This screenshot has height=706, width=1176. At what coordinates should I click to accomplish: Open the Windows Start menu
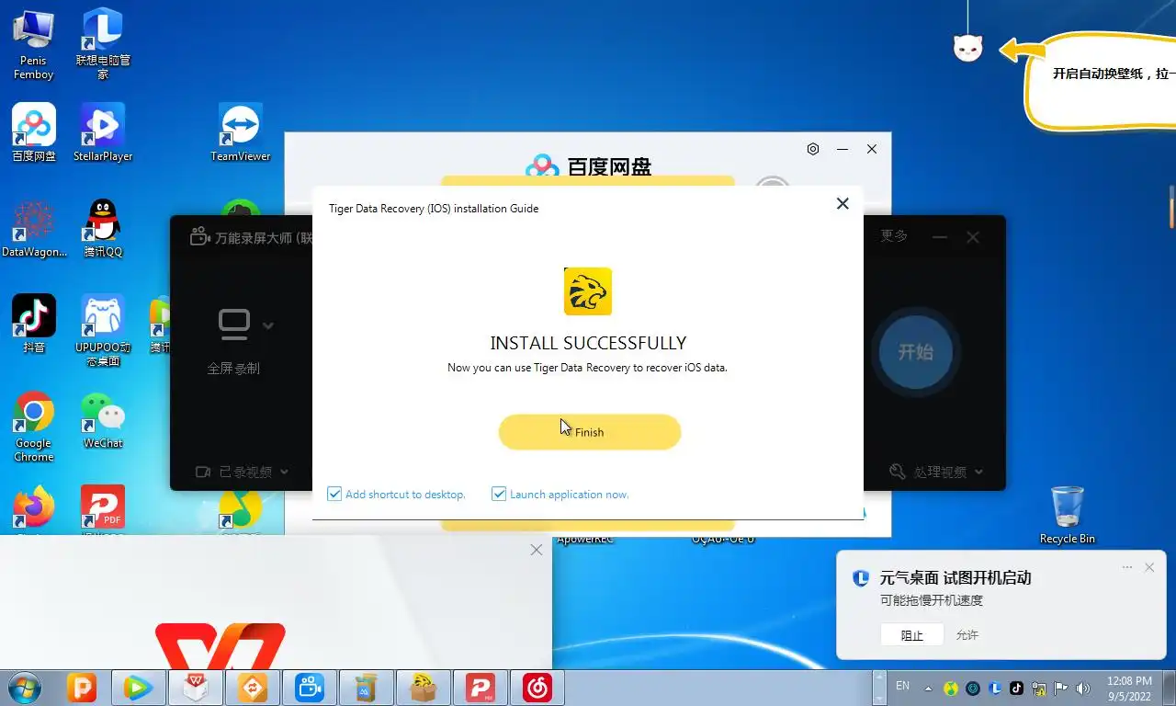[x=23, y=687]
